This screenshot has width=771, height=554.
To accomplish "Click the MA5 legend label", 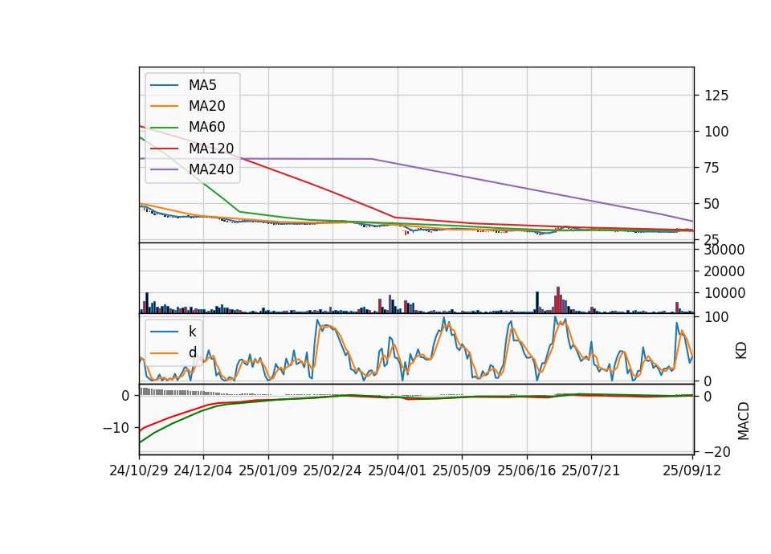I will point(202,85).
